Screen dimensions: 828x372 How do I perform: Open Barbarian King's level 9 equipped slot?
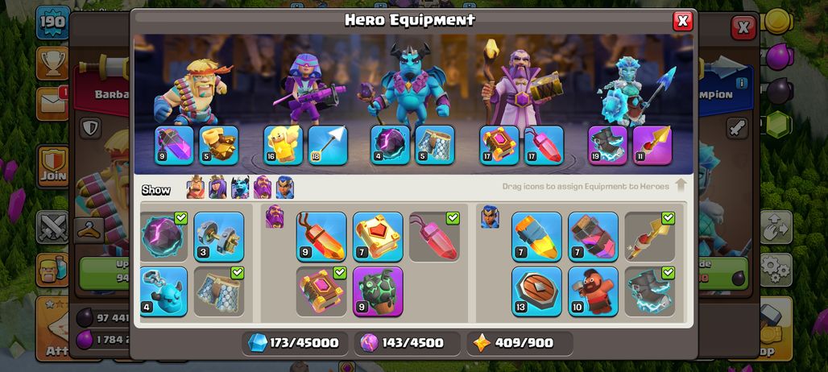[x=174, y=145]
